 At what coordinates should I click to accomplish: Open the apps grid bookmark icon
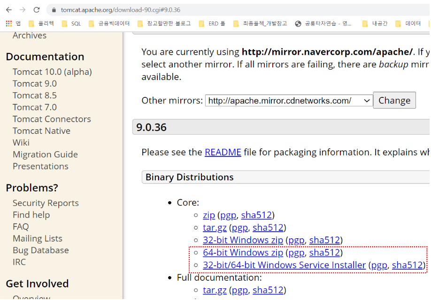[9, 23]
